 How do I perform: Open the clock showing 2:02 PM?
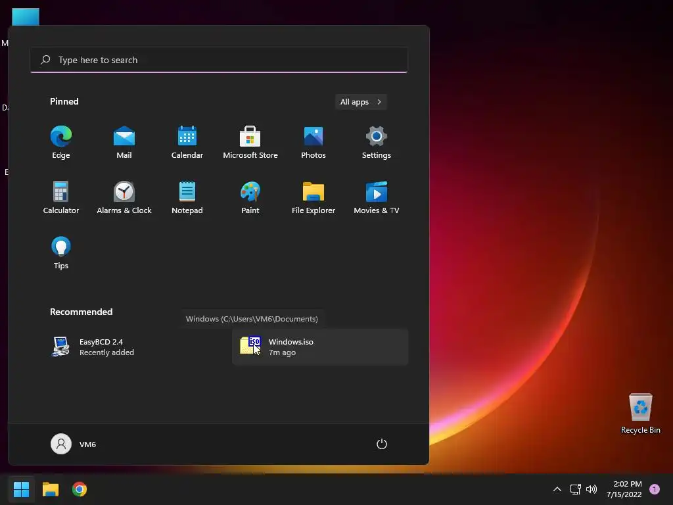tap(624, 489)
